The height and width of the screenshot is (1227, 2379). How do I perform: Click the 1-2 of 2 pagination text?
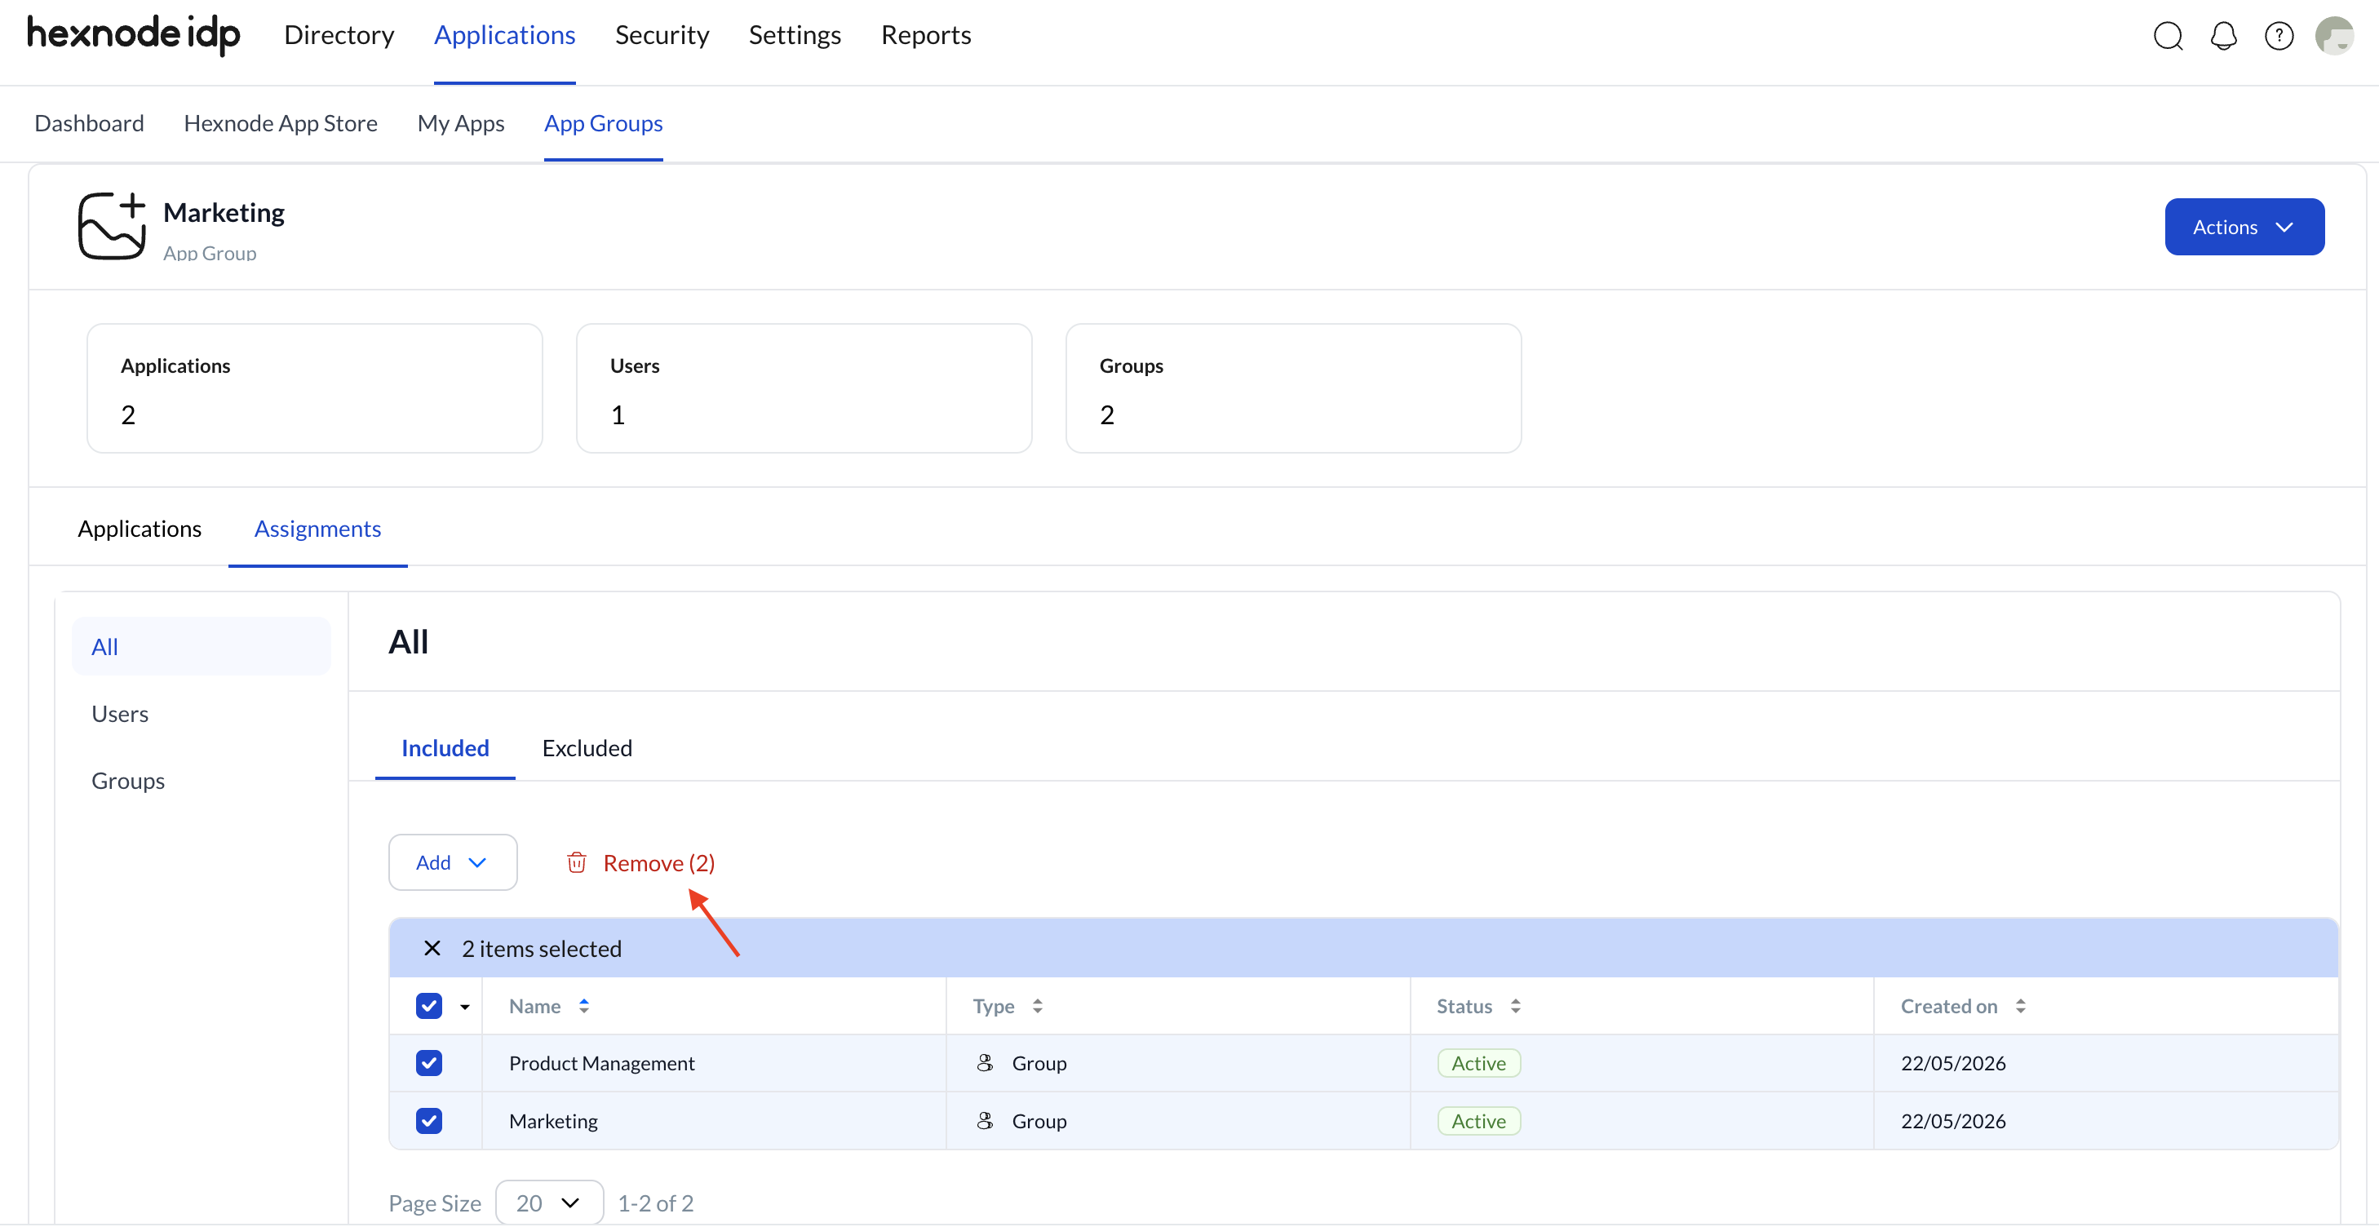click(655, 1202)
